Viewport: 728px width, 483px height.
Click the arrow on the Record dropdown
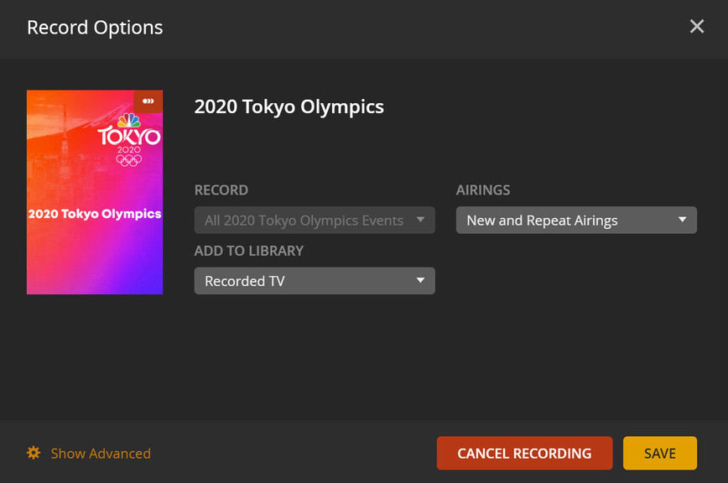pos(421,221)
